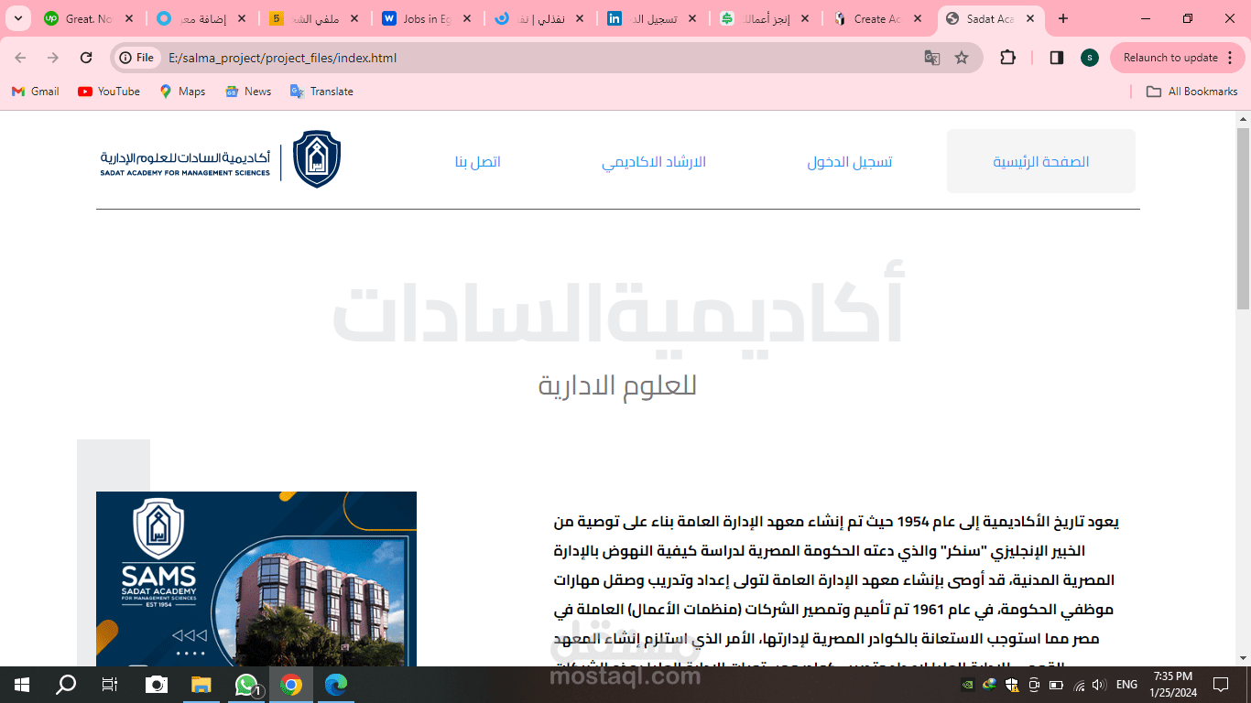Screen dimensions: 1251x703
Task: Open volume speaker tray icon
Action: coord(1099,685)
